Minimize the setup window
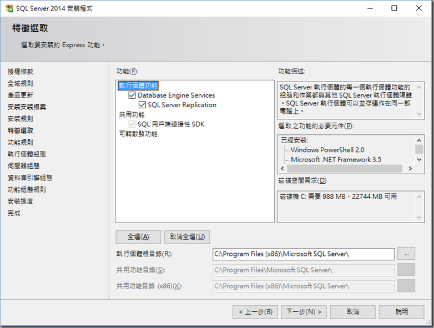The height and width of the screenshot is (328, 434). coord(370,8)
